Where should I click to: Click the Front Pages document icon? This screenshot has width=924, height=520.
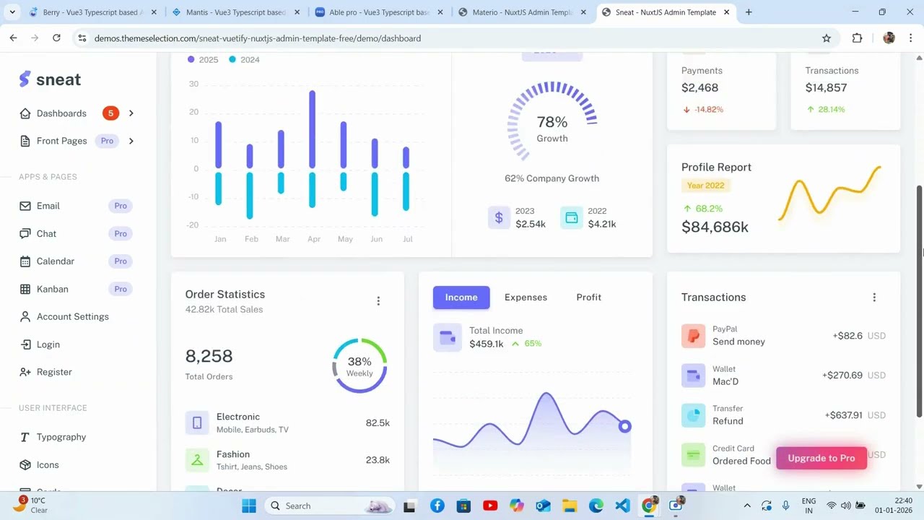pyautogui.click(x=25, y=141)
